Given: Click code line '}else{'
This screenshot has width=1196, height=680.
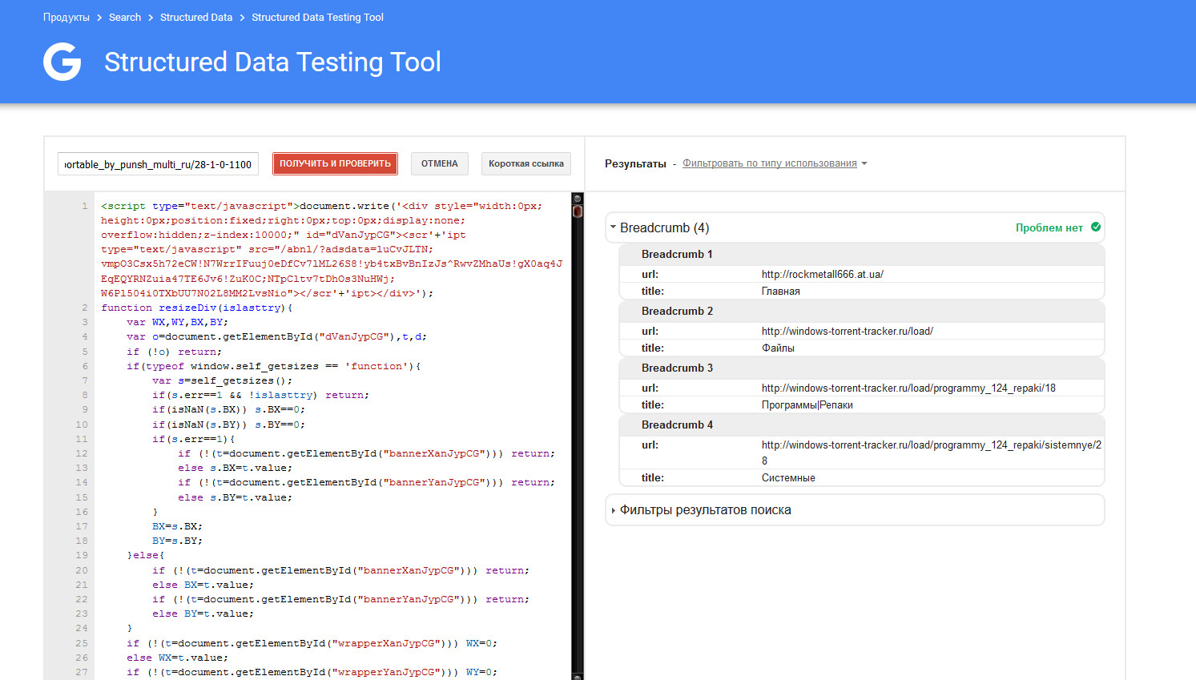Looking at the screenshot, I should pos(146,555).
